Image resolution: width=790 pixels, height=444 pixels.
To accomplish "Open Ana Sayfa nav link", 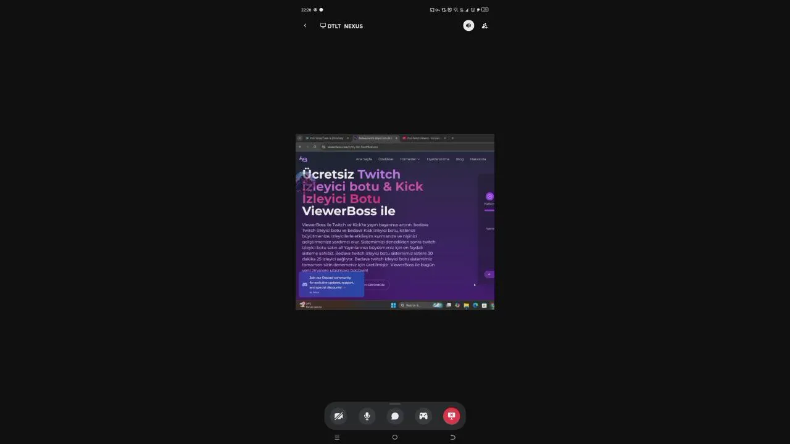I will [364, 159].
